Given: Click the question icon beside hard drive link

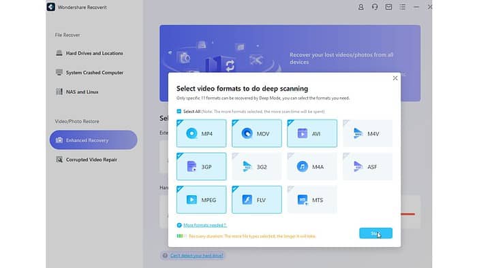Looking at the screenshot, I should [165, 256].
